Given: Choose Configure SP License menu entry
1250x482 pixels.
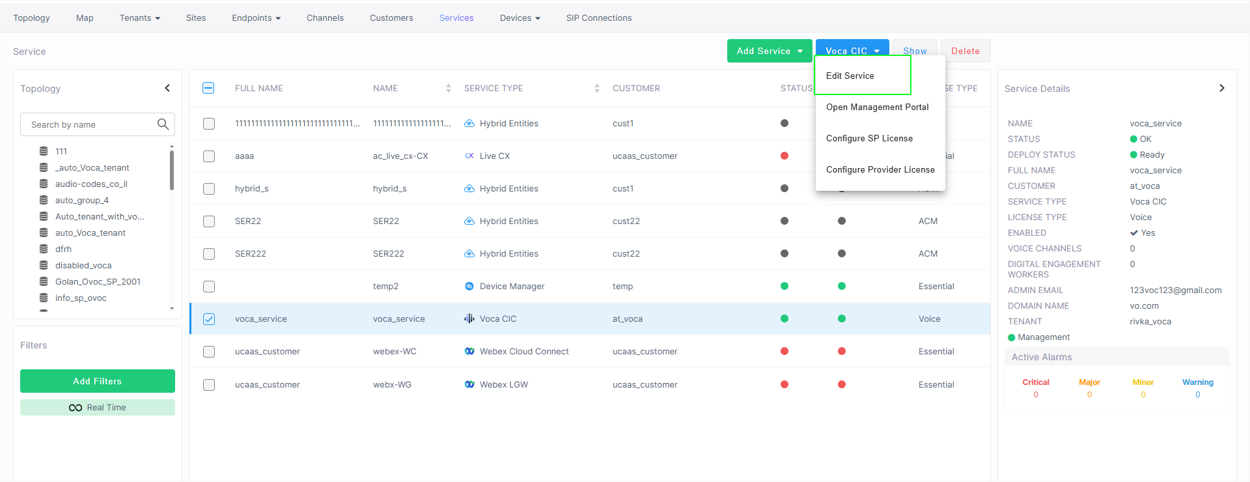Looking at the screenshot, I should pyautogui.click(x=869, y=138).
